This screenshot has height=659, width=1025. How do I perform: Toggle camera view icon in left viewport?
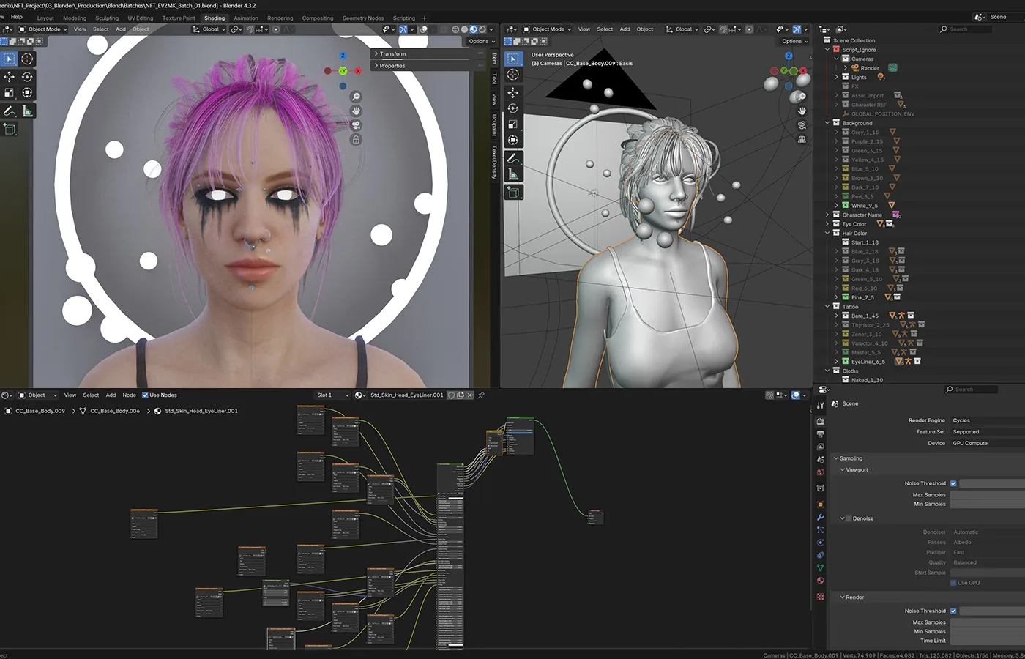point(356,125)
